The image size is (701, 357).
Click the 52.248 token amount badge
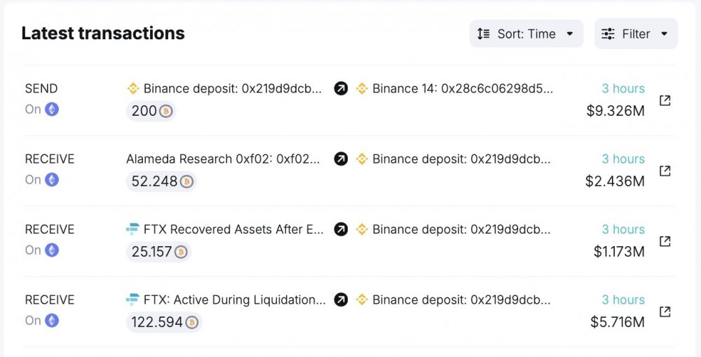161,182
